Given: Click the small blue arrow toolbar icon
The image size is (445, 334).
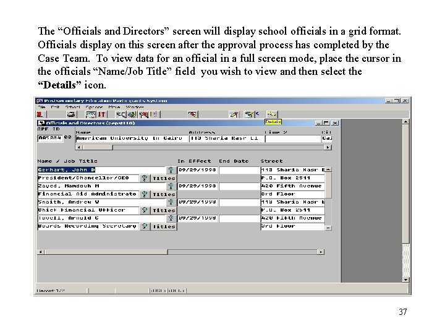Looking at the screenshot, I should [257, 114].
